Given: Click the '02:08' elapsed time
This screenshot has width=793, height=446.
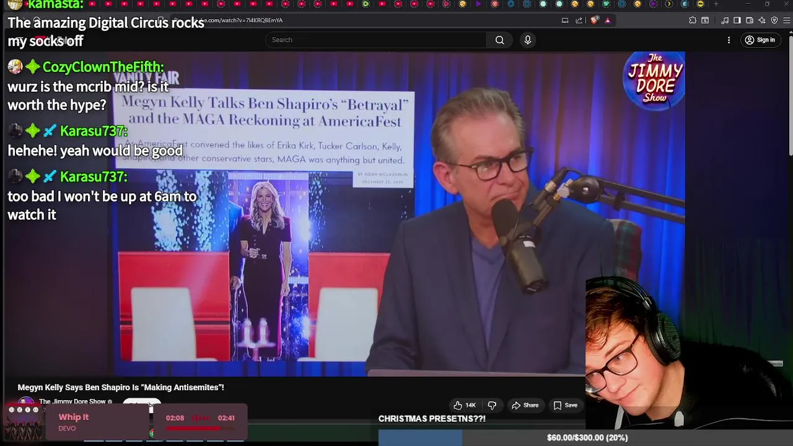Looking at the screenshot, I should point(175,418).
